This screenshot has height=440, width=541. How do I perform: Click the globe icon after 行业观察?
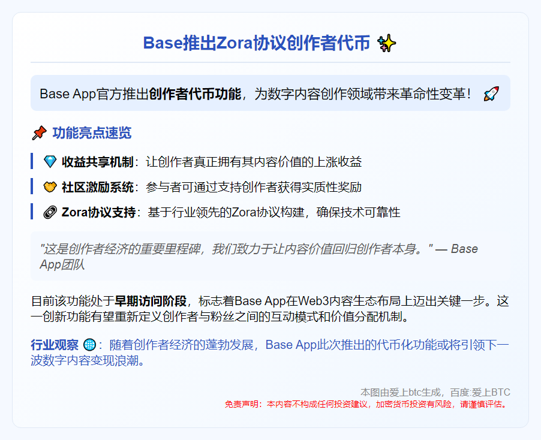89,345
